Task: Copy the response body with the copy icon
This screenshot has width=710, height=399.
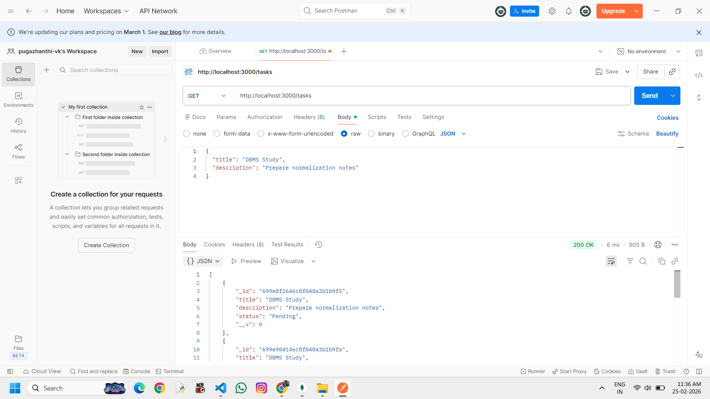Action: pyautogui.click(x=662, y=261)
